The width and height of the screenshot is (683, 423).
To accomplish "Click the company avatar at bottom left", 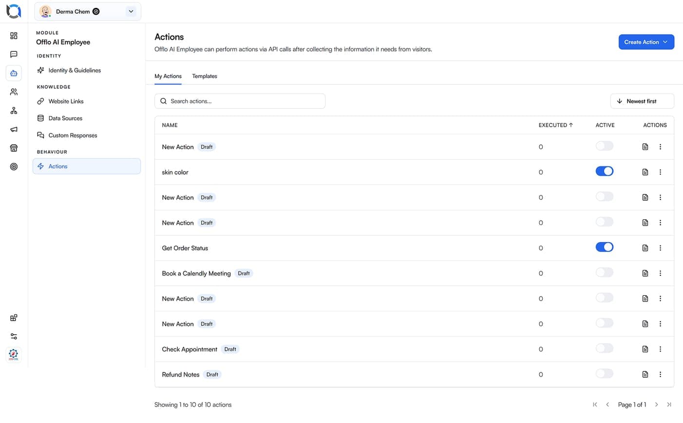I will (x=14, y=355).
